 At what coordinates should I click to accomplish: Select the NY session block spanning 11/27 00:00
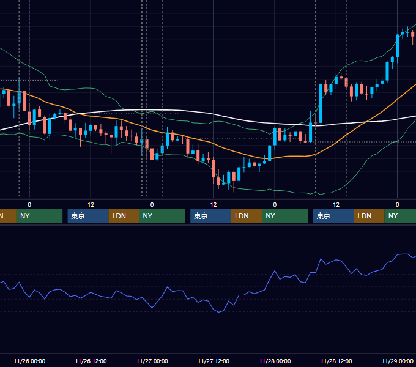(162, 216)
